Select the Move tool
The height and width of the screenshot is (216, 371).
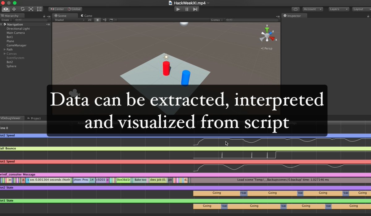click(x=14, y=9)
